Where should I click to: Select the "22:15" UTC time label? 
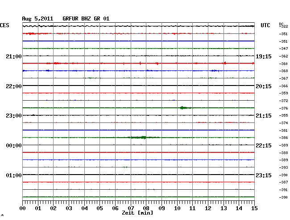click(x=264, y=146)
